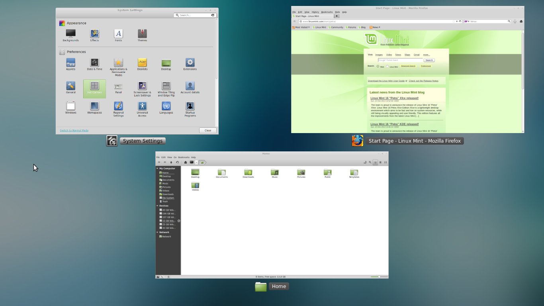Image resolution: width=544 pixels, height=306 pixels.
Task: Open the Most Visited bookmarks dropdown
Action: click(x=301, y=27)
